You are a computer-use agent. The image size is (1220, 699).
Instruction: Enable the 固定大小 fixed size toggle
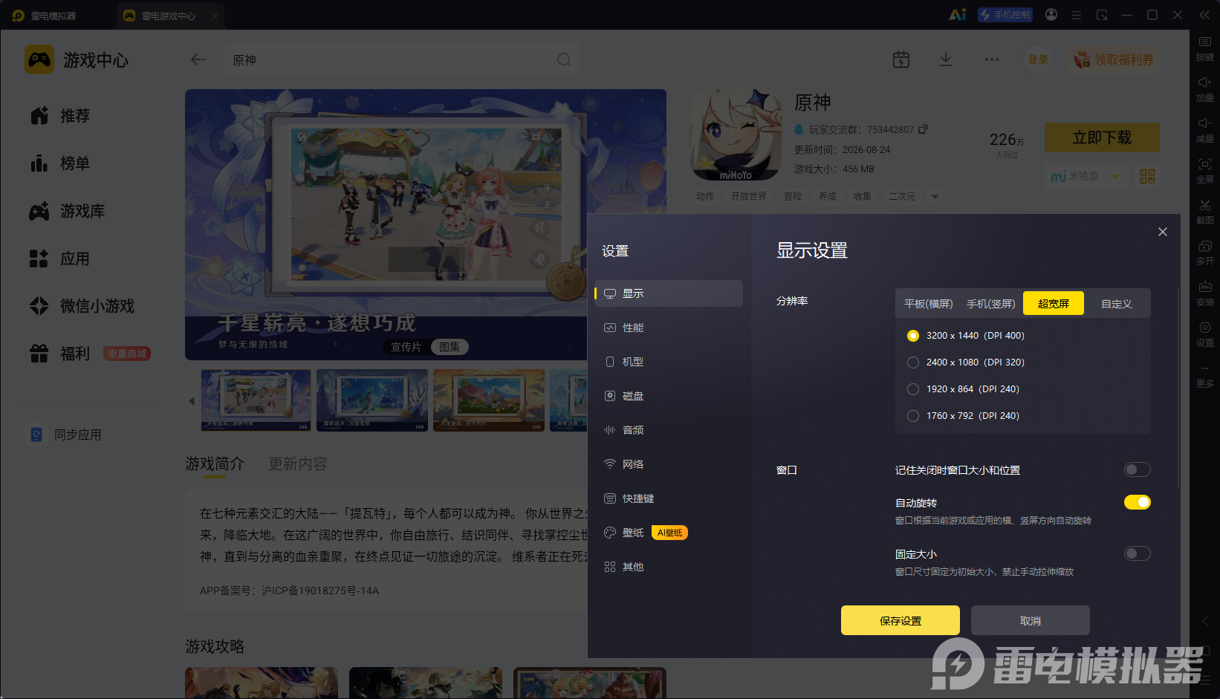pyautogui.click(x=1137, y=553)
